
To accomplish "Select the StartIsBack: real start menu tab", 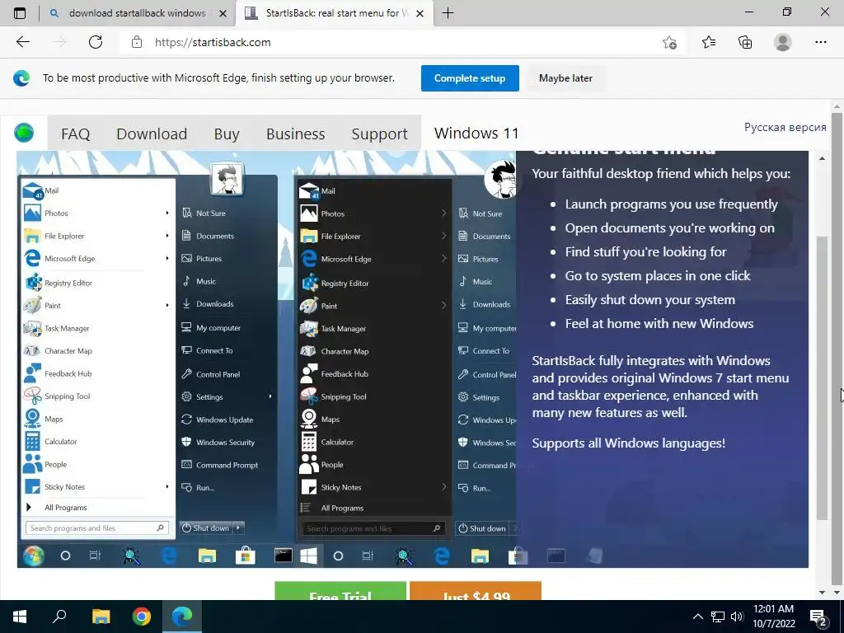I will [333, 13].
